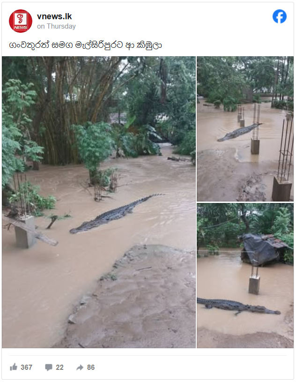296x382 pixels.
Task: Click the tarp-covered hut in bottom-right photo
Action: pos(264,249)
